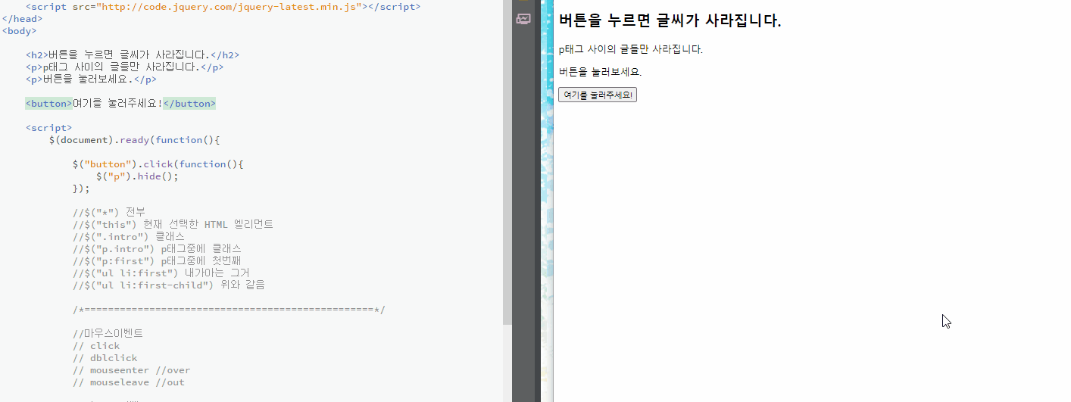Image resolution: width=1071 pixels, height=402 pixels.
Task: Click the $("button").click(function(){ line
Action: 158,164
